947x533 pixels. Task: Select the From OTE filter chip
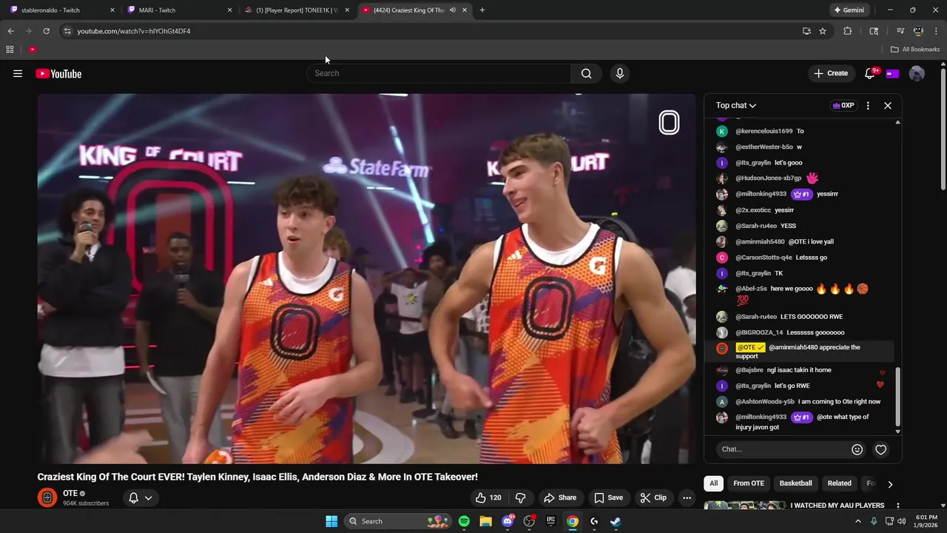point(749,483)
